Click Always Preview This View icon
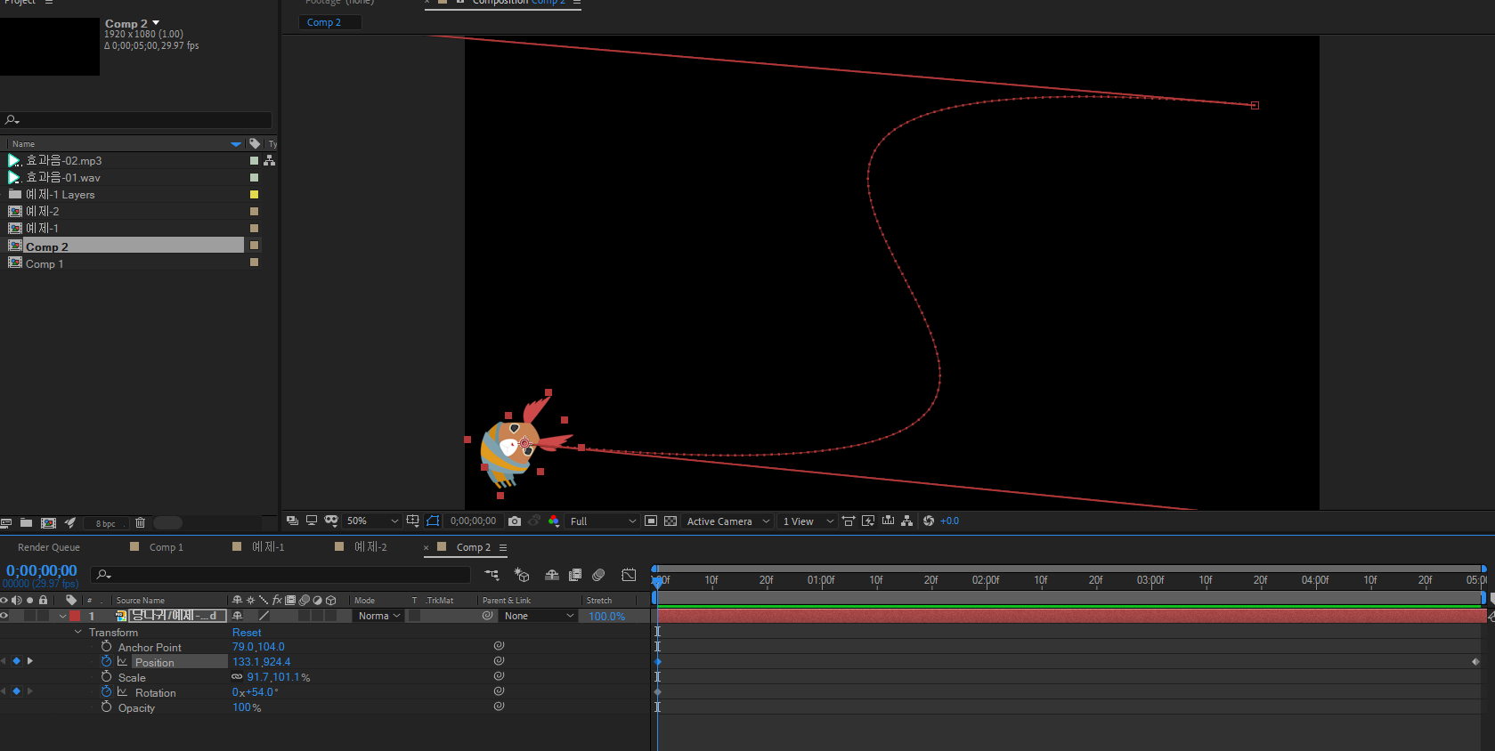1495x751 pixels. (292, 521)
